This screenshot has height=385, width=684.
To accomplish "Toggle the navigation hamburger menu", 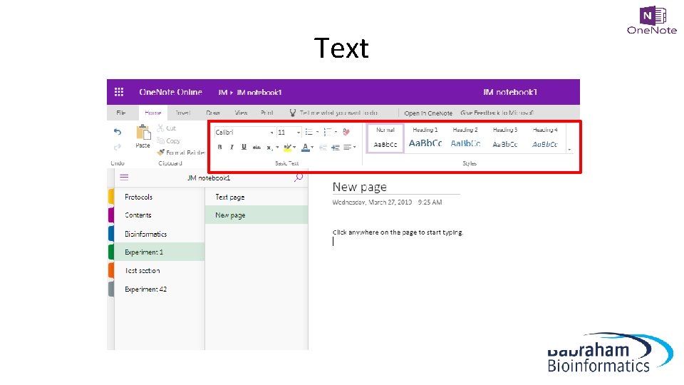I will coord(124,178).
